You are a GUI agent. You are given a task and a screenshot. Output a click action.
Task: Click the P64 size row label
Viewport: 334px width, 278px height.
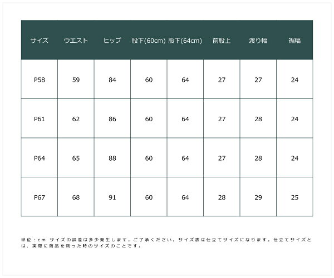[40, 158]
